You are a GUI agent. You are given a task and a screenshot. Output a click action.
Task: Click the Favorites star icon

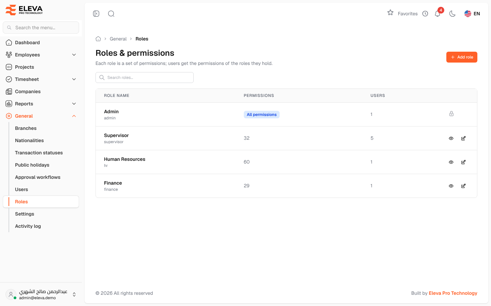click(x=390, y=13)
